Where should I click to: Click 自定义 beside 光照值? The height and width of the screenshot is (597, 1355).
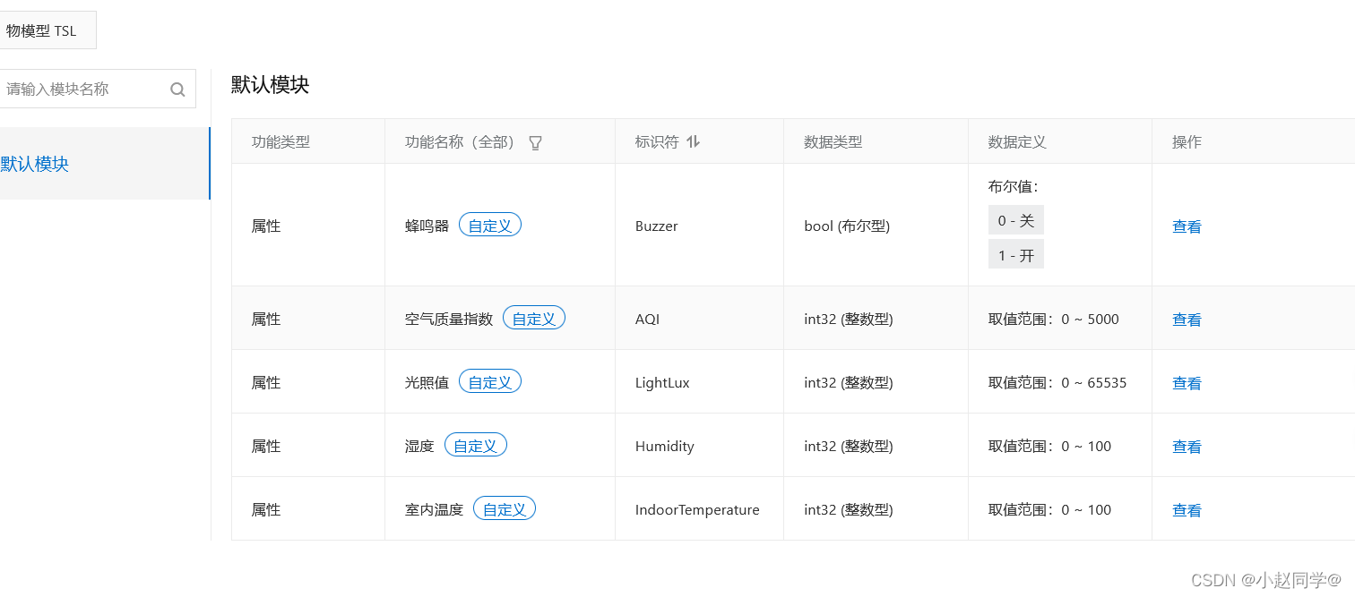tap(489, 380)
